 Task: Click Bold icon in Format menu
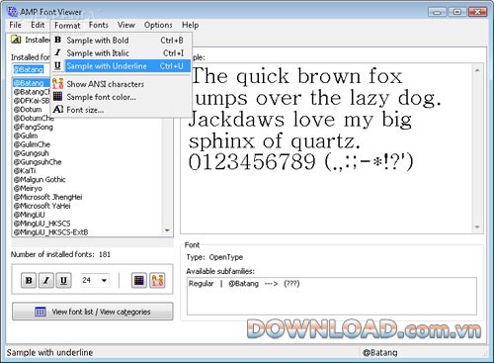pos(58,40)
